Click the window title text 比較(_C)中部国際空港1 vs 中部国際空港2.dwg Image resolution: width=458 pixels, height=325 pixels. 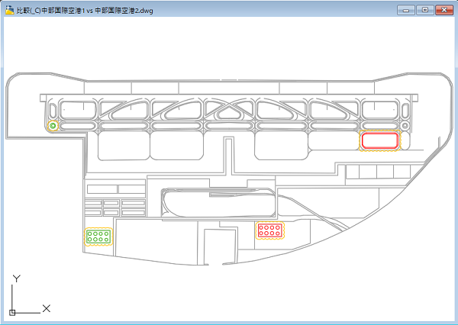click(85, 11)
